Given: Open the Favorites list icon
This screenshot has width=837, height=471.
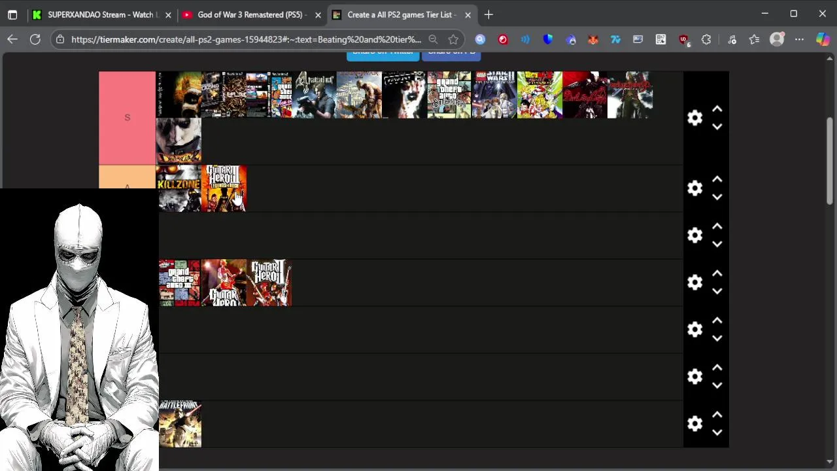Looking at the screenshot, I should pyautogui.click(x=754, y=39).
